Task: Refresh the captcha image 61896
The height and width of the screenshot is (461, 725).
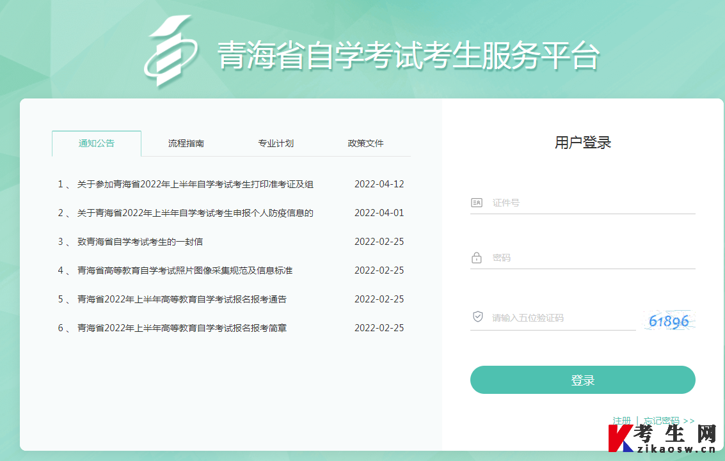Action: (x=669, y=320)
